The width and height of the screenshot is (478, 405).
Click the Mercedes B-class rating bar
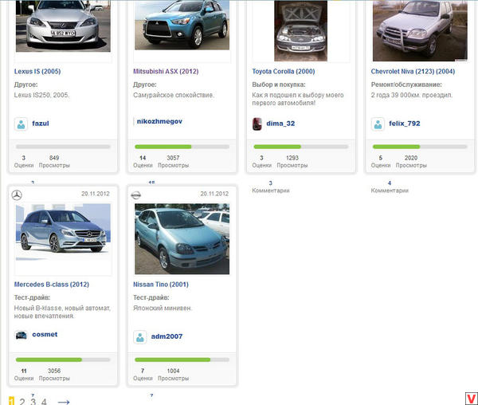(x=63, y=360)
